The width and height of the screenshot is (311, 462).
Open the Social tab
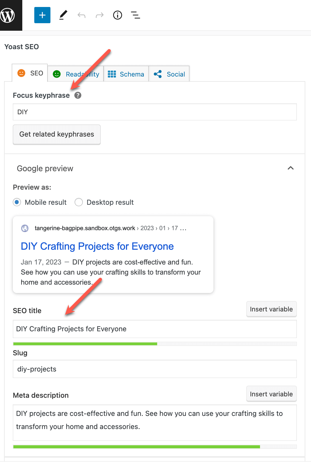coord(169,74)
